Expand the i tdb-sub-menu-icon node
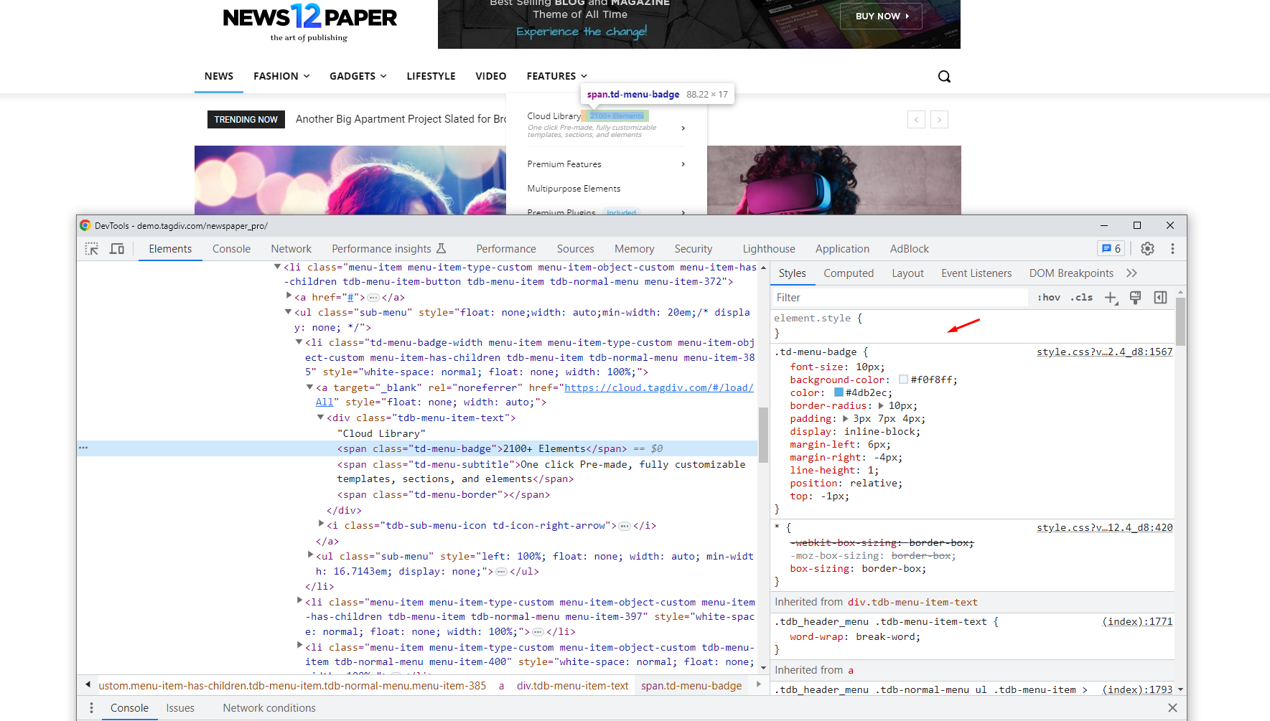1270x721 pixels. (x=321, y=524)
